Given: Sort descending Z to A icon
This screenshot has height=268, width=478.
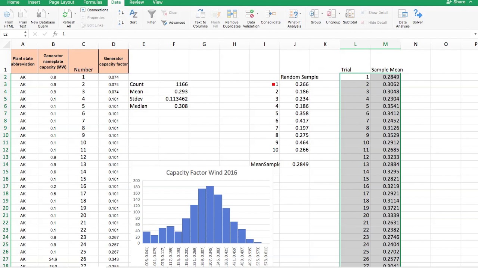Looking at the screenshot, I should [121, 23].
